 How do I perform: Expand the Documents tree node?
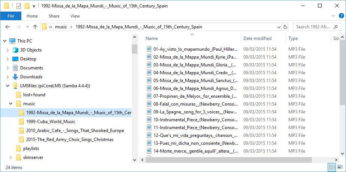click(8, 68)
